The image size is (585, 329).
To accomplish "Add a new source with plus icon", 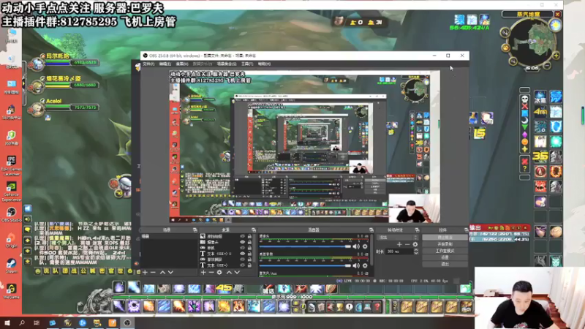I will point(203,272).
